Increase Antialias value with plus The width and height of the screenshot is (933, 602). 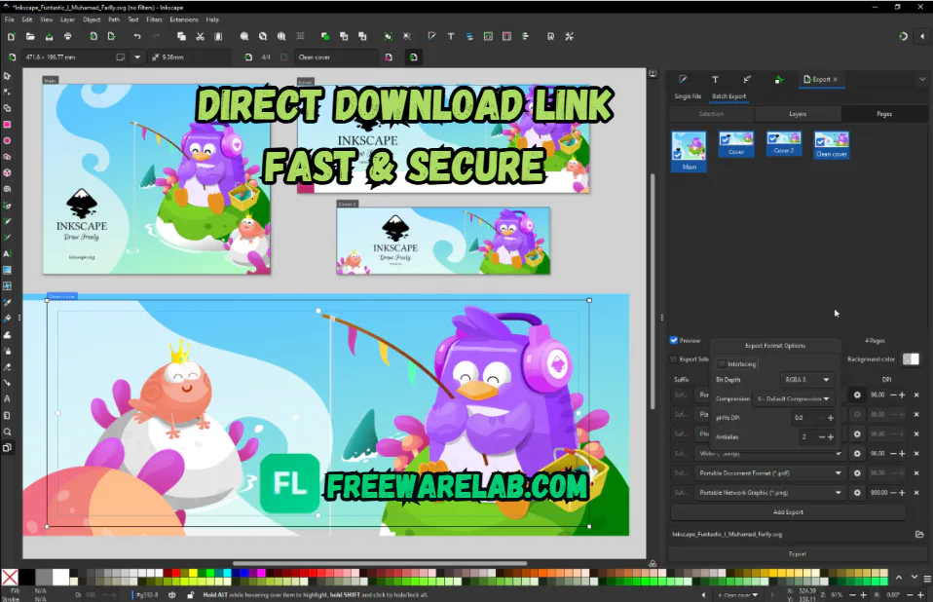pos(831,436)
